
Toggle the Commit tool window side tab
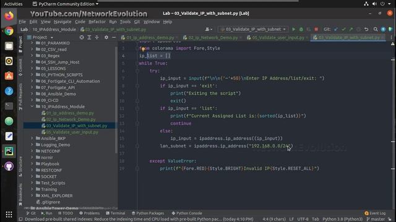point(20,68)
